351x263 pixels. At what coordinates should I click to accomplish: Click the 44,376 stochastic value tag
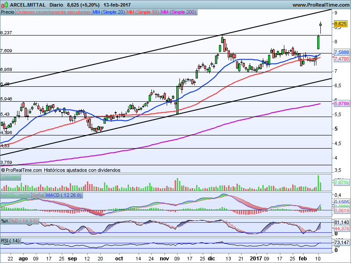click(x=342, y=228)
